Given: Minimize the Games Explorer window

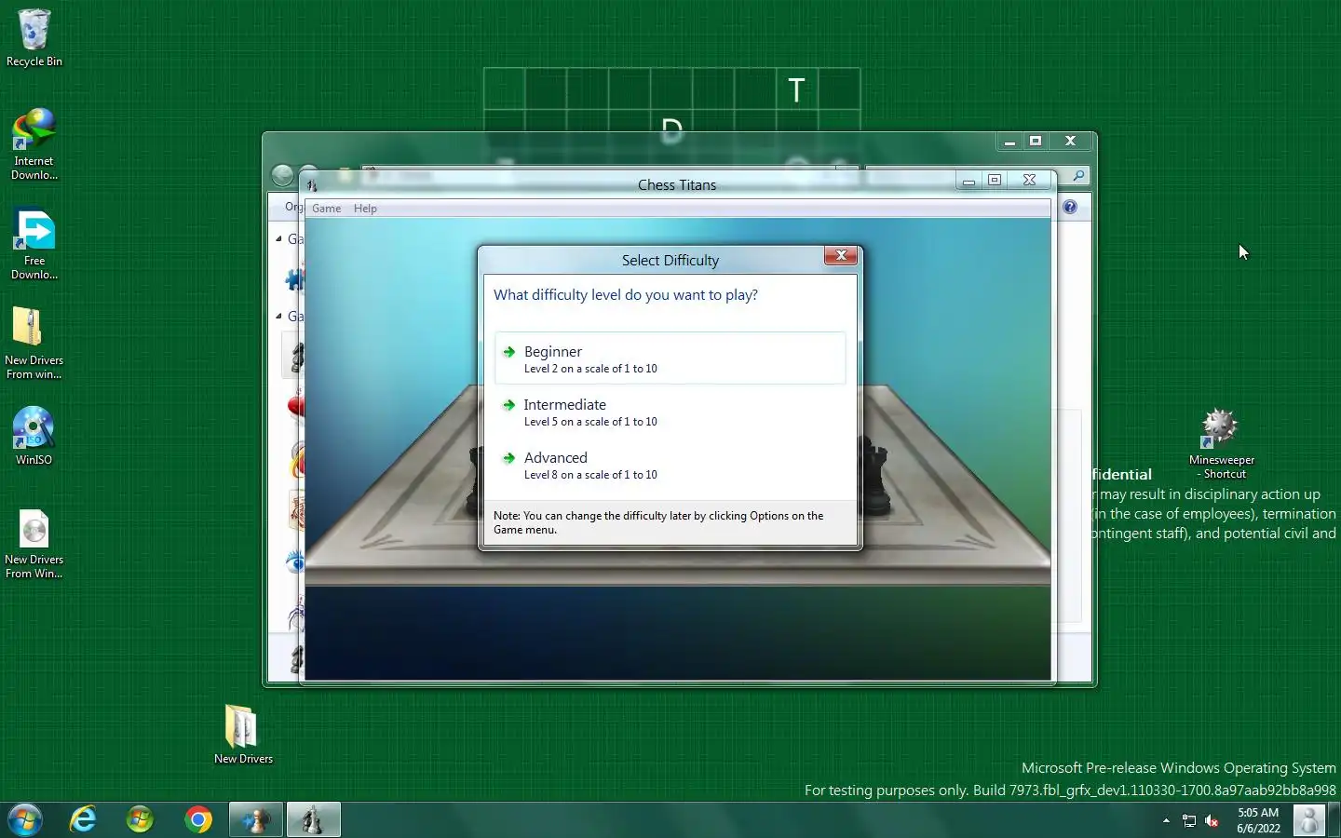Looking at the screenshot, I should (1009, 142).
